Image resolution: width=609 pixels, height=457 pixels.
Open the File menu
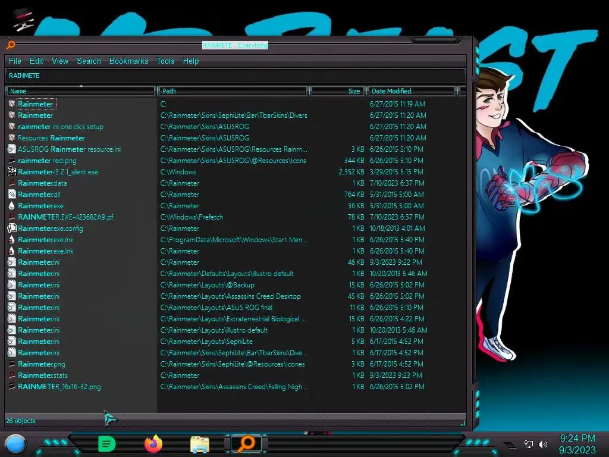pyautogui.click(x=15, y=61)
